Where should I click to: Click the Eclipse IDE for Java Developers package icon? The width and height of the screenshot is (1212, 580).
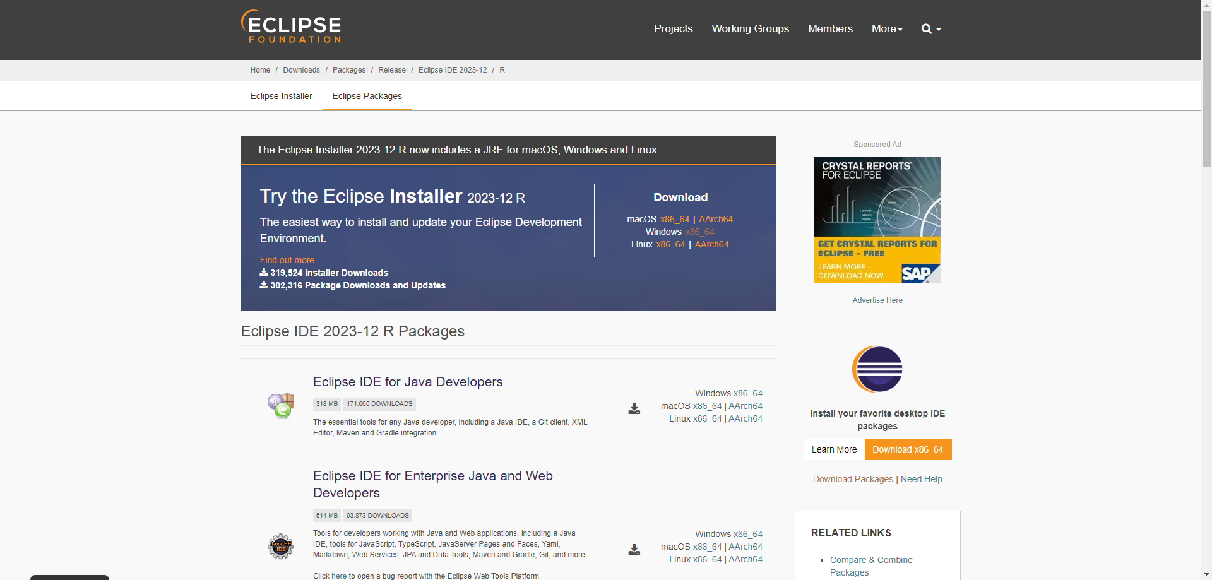pyautogui.click(x=281, y=405)
